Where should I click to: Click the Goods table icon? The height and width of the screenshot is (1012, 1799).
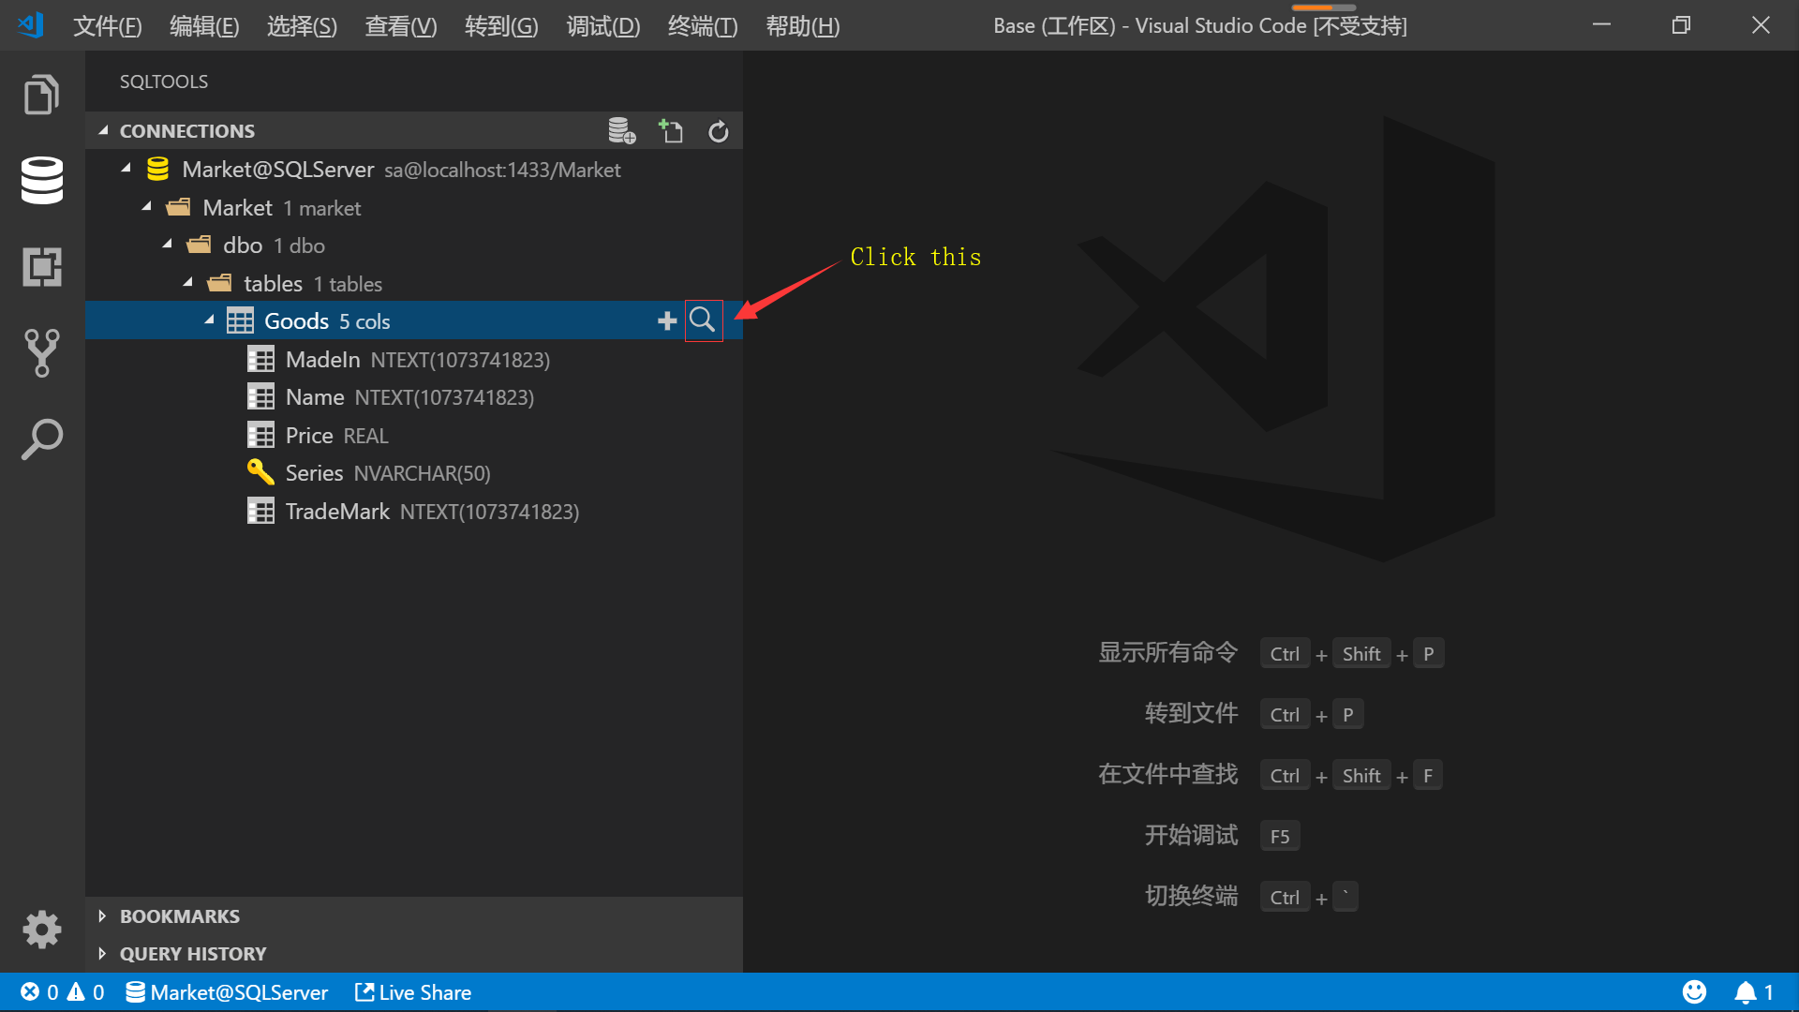[x=240, y=321]
